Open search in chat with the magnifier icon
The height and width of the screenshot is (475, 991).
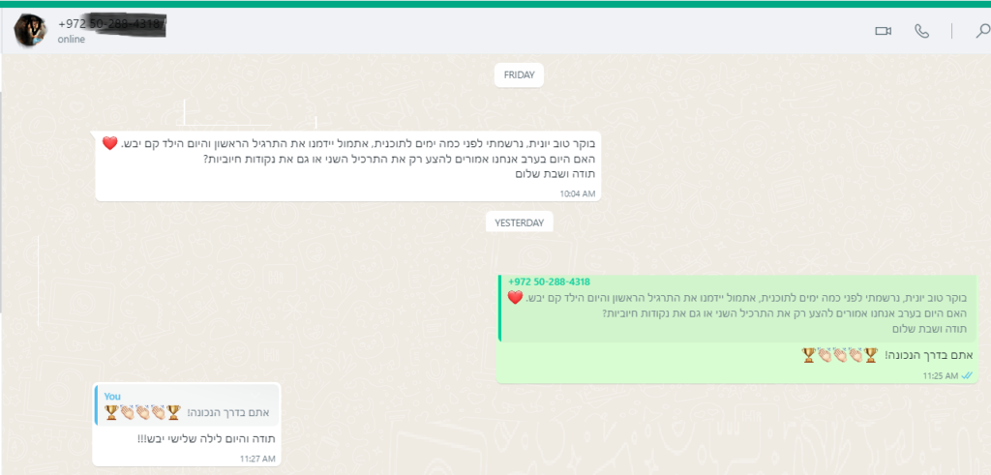click(983, 31)
